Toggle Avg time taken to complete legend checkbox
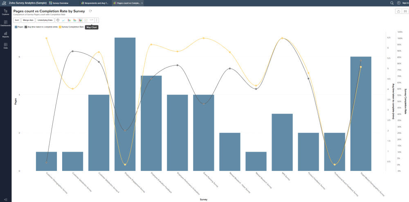The image size is (409, 202). click(26, 27)
